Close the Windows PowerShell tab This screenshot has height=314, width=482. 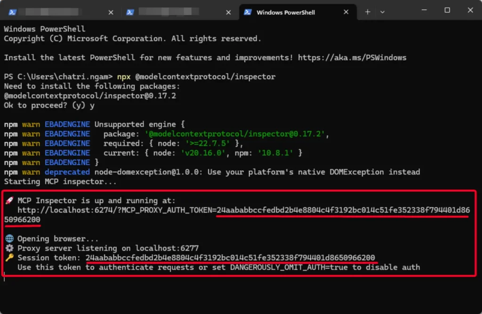click(345, 12)
